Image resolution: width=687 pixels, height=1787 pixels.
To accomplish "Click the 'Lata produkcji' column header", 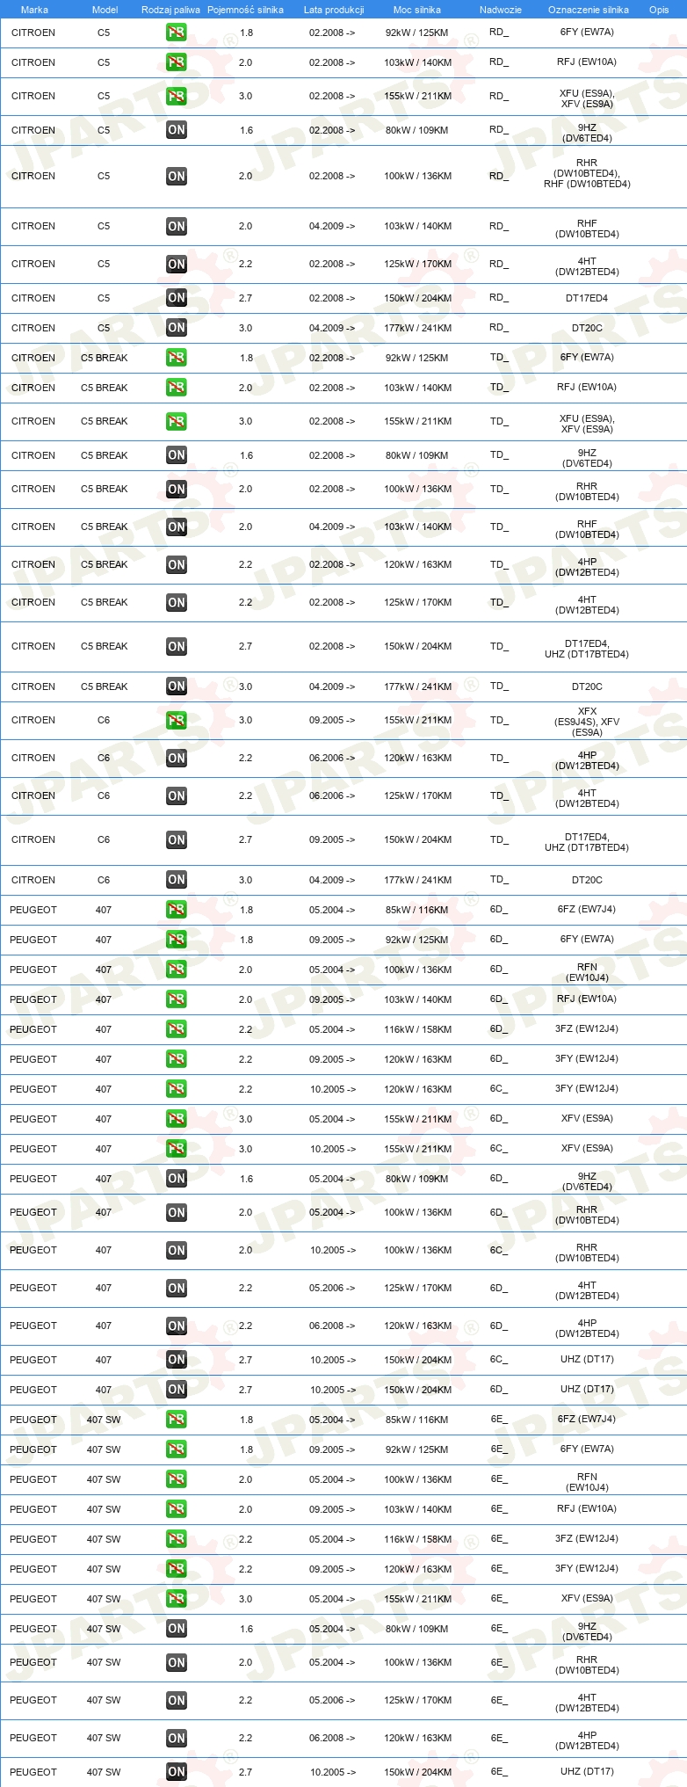I will pos(334,10).
